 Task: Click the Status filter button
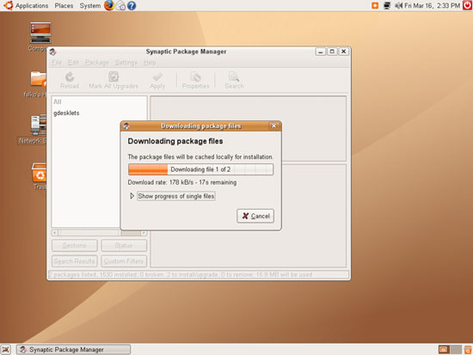pos(124,246)
